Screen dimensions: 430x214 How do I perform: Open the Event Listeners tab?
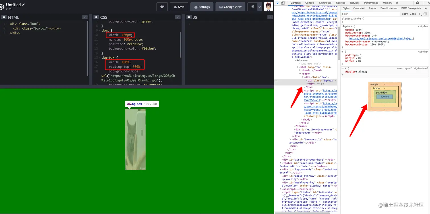(389, 8)
